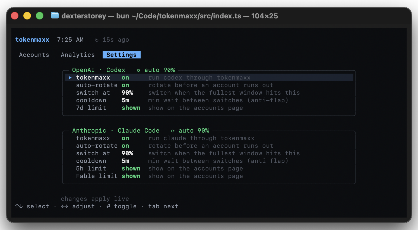This screenshot has width=418, height=230.
Task: Toggle the Codex 7d limit shown value
Action: [x=131, y=108]
